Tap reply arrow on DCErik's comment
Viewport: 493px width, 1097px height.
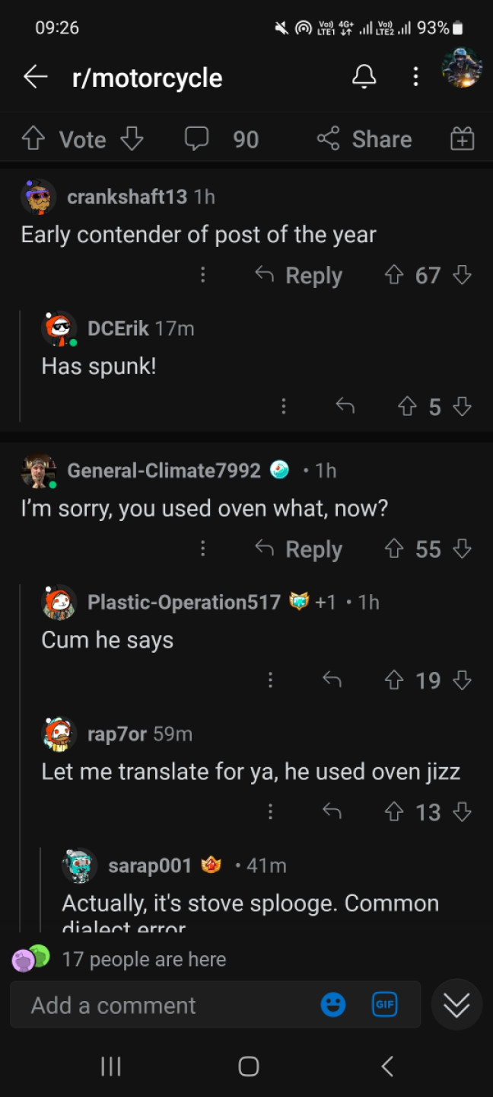[x=345, y=407]
